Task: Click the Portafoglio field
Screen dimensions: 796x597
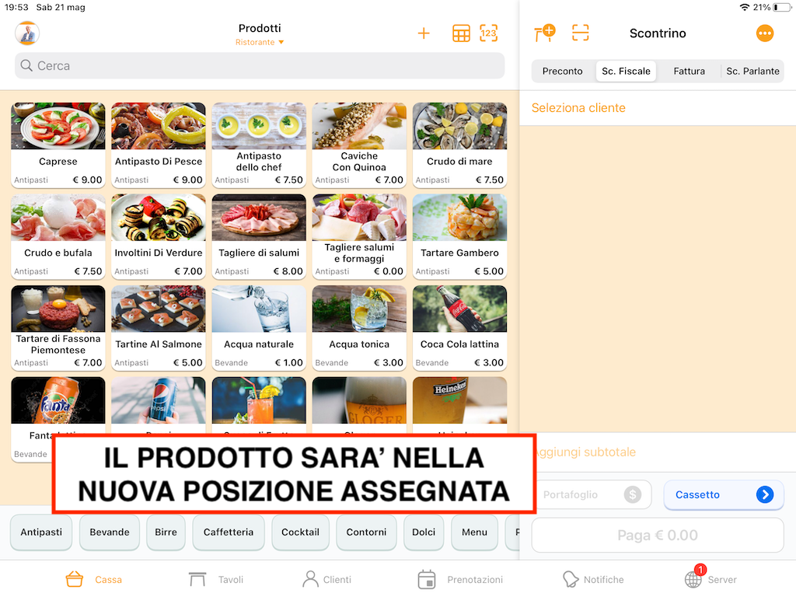Action: click(592, 494)
